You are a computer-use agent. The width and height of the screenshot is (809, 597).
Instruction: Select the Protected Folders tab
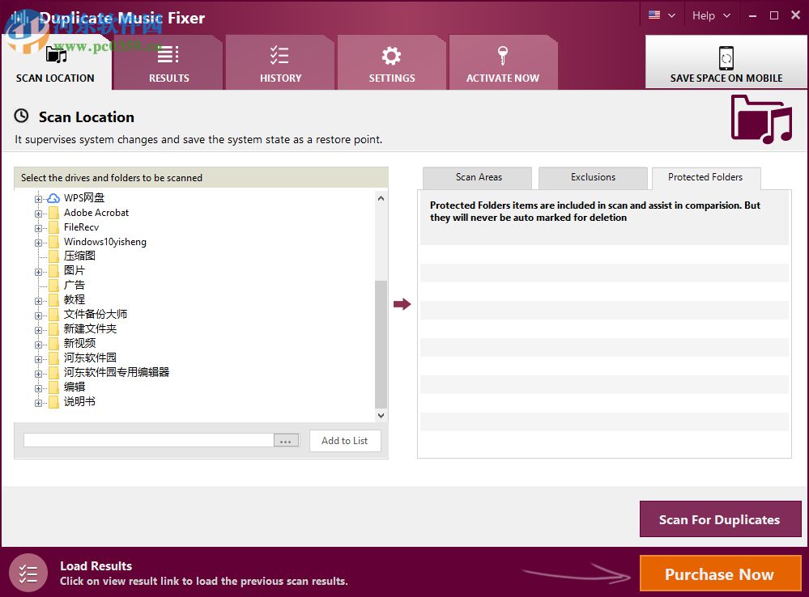coord(705,177)
